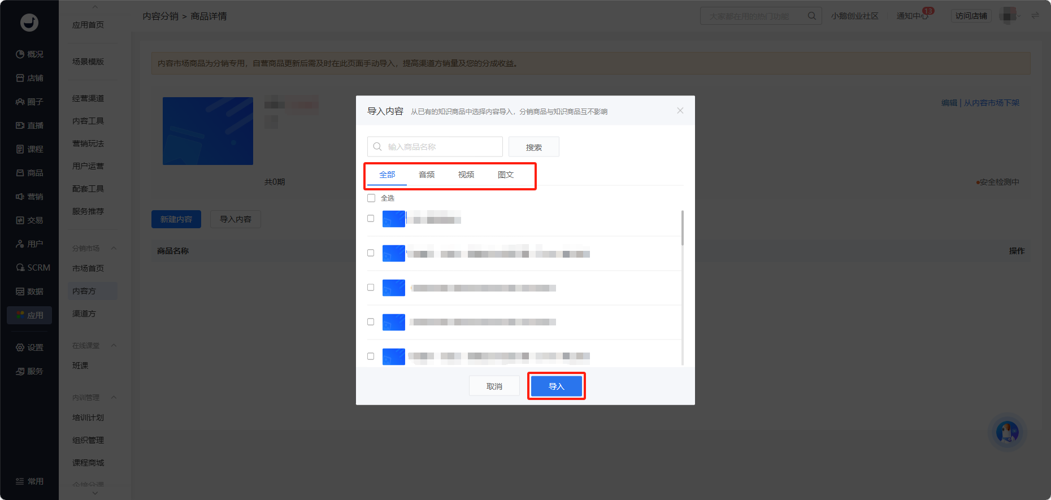The width and height of the screenshot is (1051, 500).
Task: Check the second product row's checkbox
Action: click(x=371, y=253)
